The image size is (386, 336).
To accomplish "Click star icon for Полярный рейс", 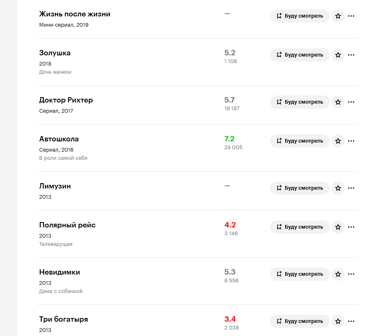I will [x=338, y=227].
